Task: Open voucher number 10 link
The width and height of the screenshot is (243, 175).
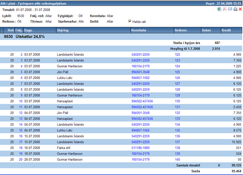Action: point(21,101)
